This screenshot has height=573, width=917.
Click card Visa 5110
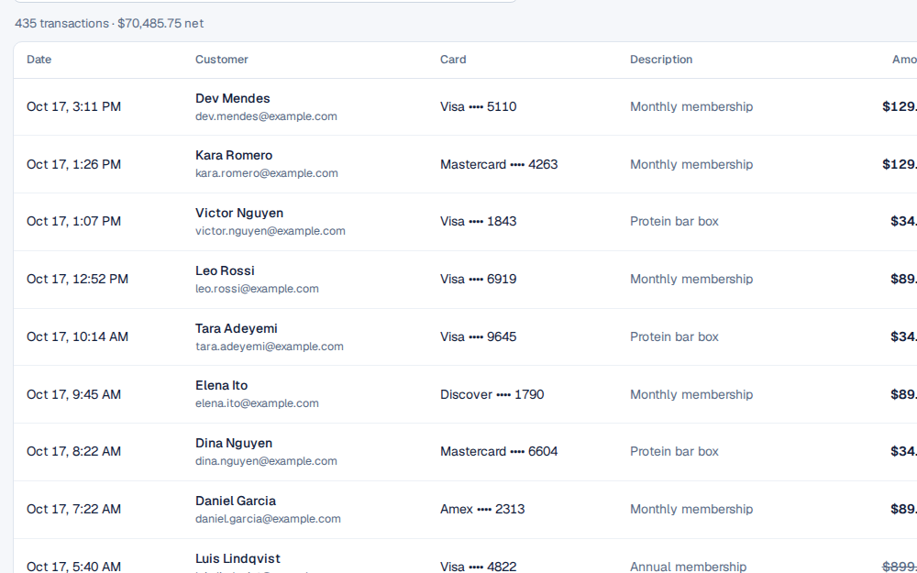coord(479,106)
